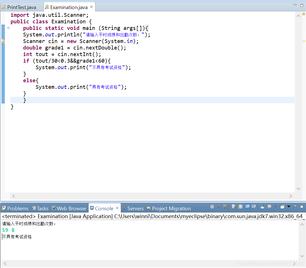This screenshot has width=306, height=268.
Task: Toggle Show Console When Standard Error Changes
Action: [254, 207]
